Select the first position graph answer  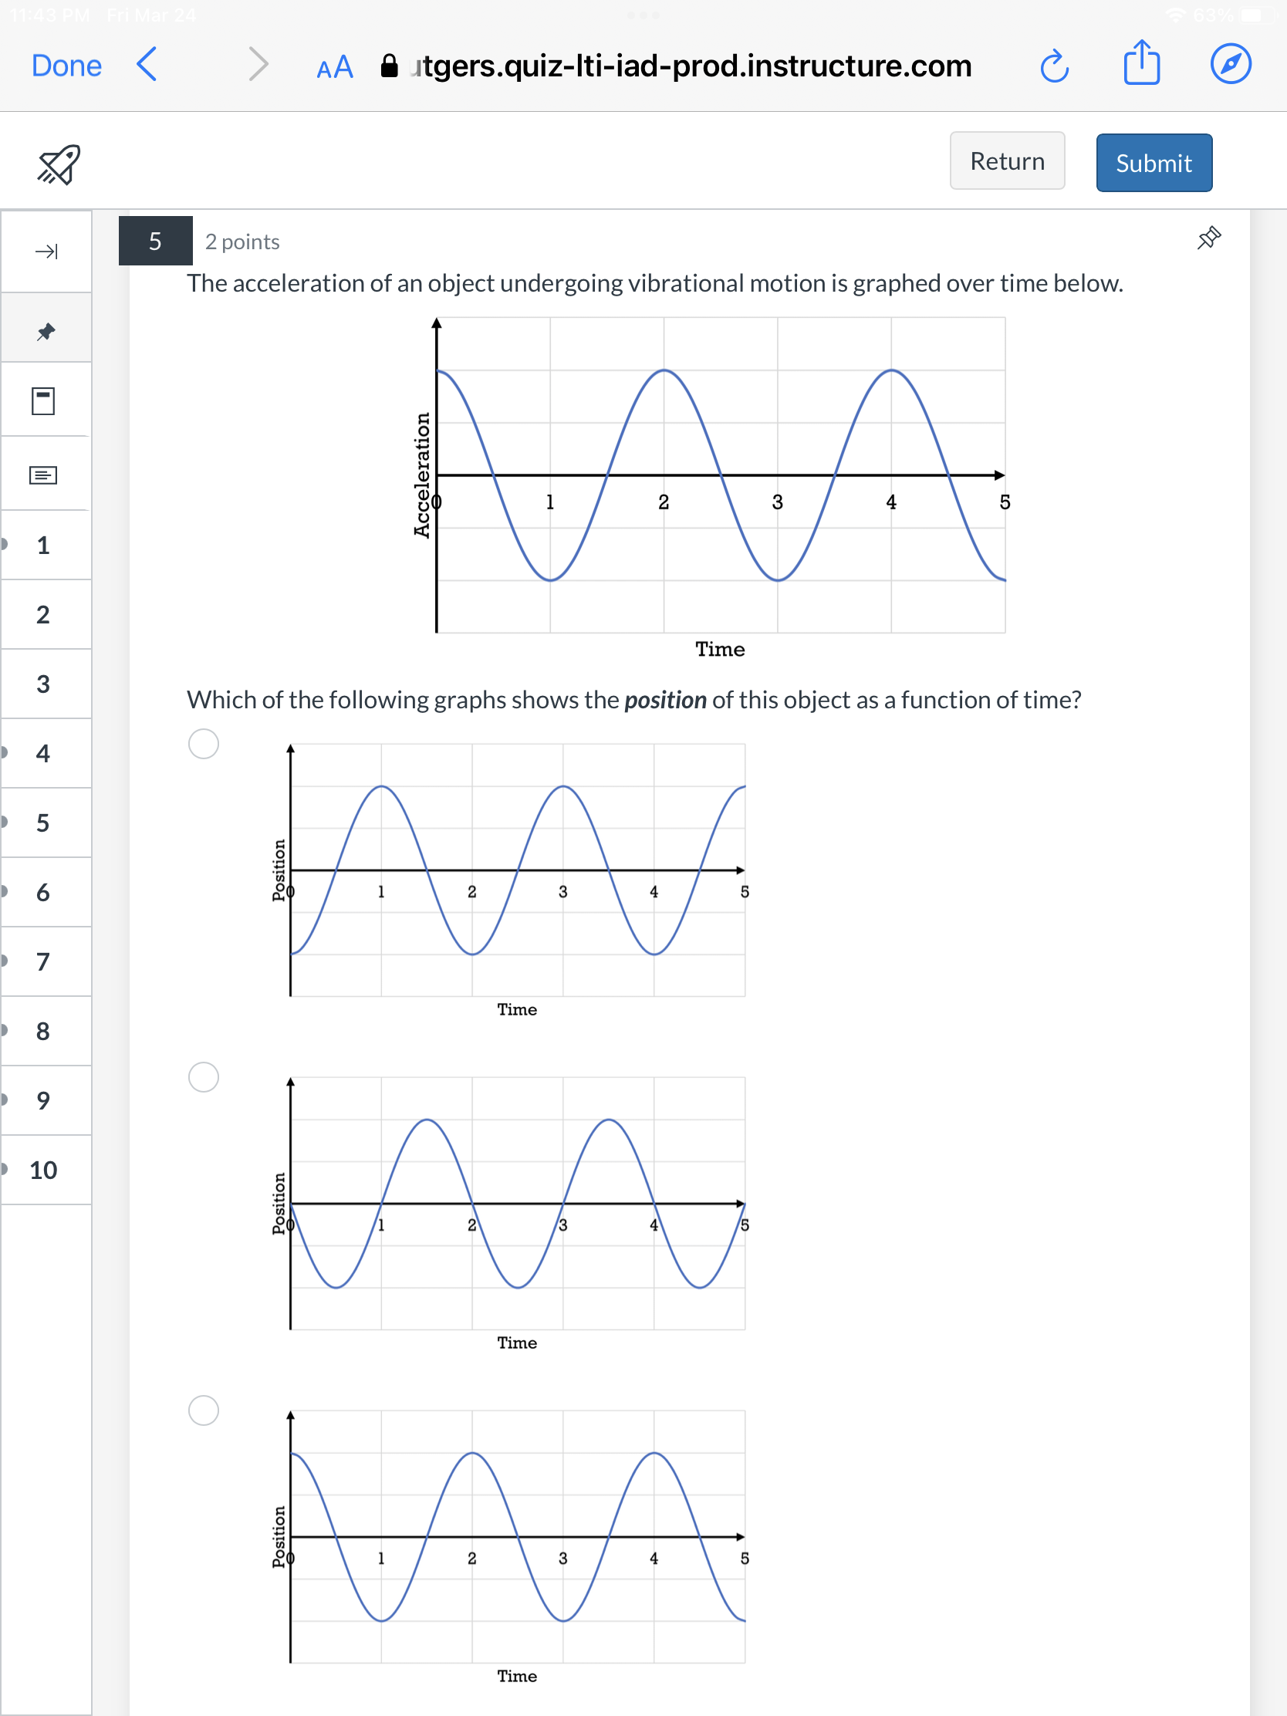(x=203, y=743)
